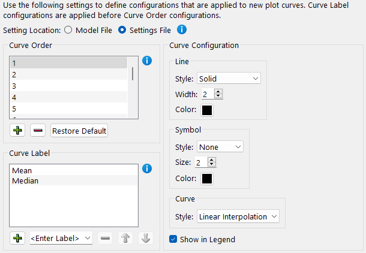Screen dimensions: 366x253
Task: Move the Curve Label up
Action: pyautogui.click(x=125, y=238)
